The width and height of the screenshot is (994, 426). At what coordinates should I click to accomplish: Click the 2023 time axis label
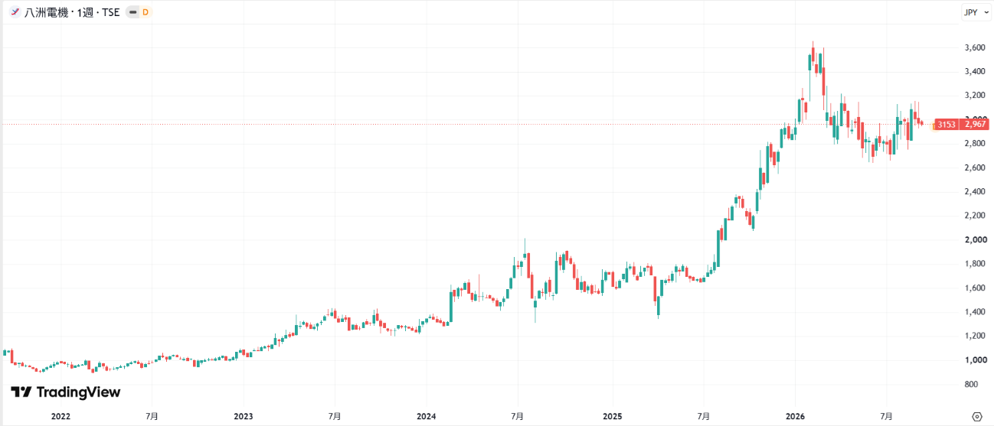[x=243, y=417]
